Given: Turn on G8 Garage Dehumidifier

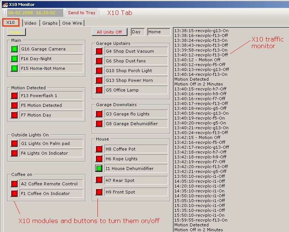Looking at the screenshot, I should point(99,124).
